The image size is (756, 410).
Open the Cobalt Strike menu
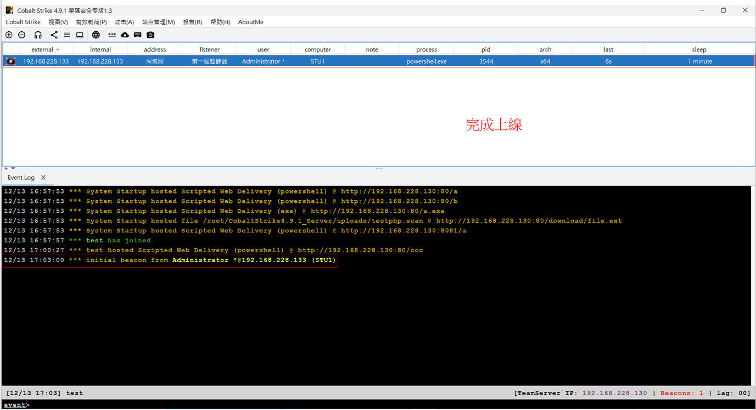coord(23,22)
